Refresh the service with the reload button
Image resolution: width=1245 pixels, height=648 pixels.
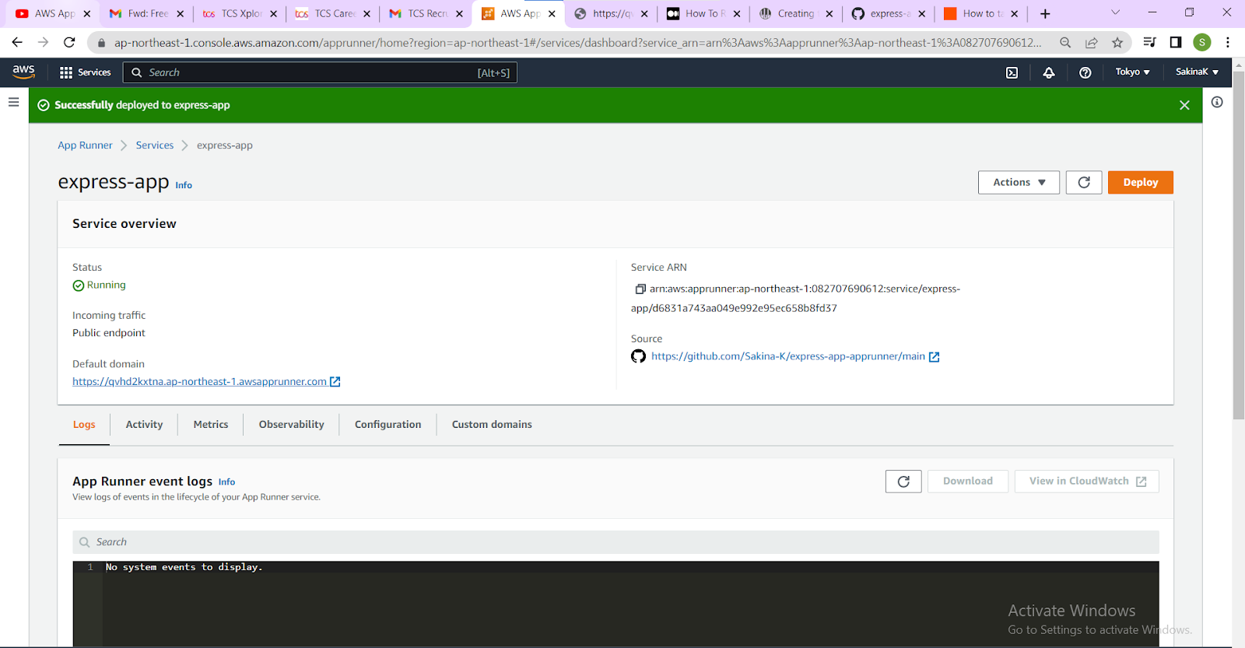point(1084,182)
